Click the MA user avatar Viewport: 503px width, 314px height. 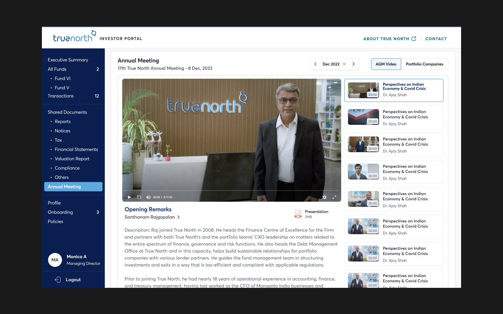(55, 260)
